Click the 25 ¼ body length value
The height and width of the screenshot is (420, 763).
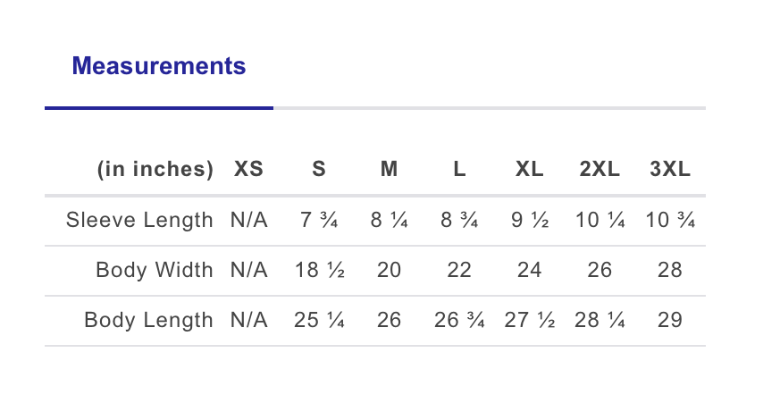pyautogui.click(x=319, y=320)
